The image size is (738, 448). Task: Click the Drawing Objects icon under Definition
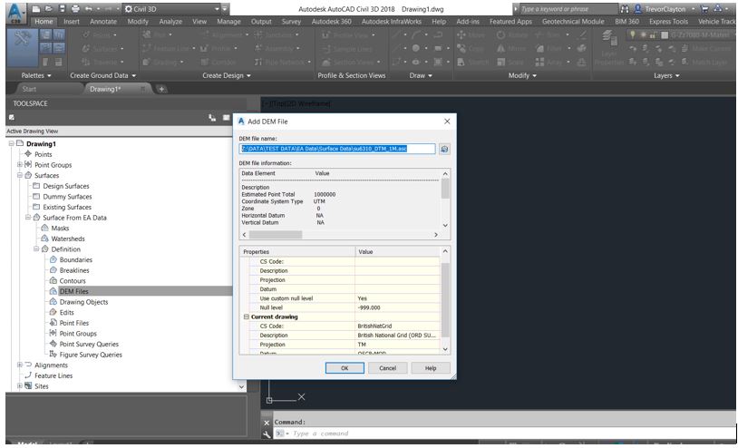(x=53, y=302)
